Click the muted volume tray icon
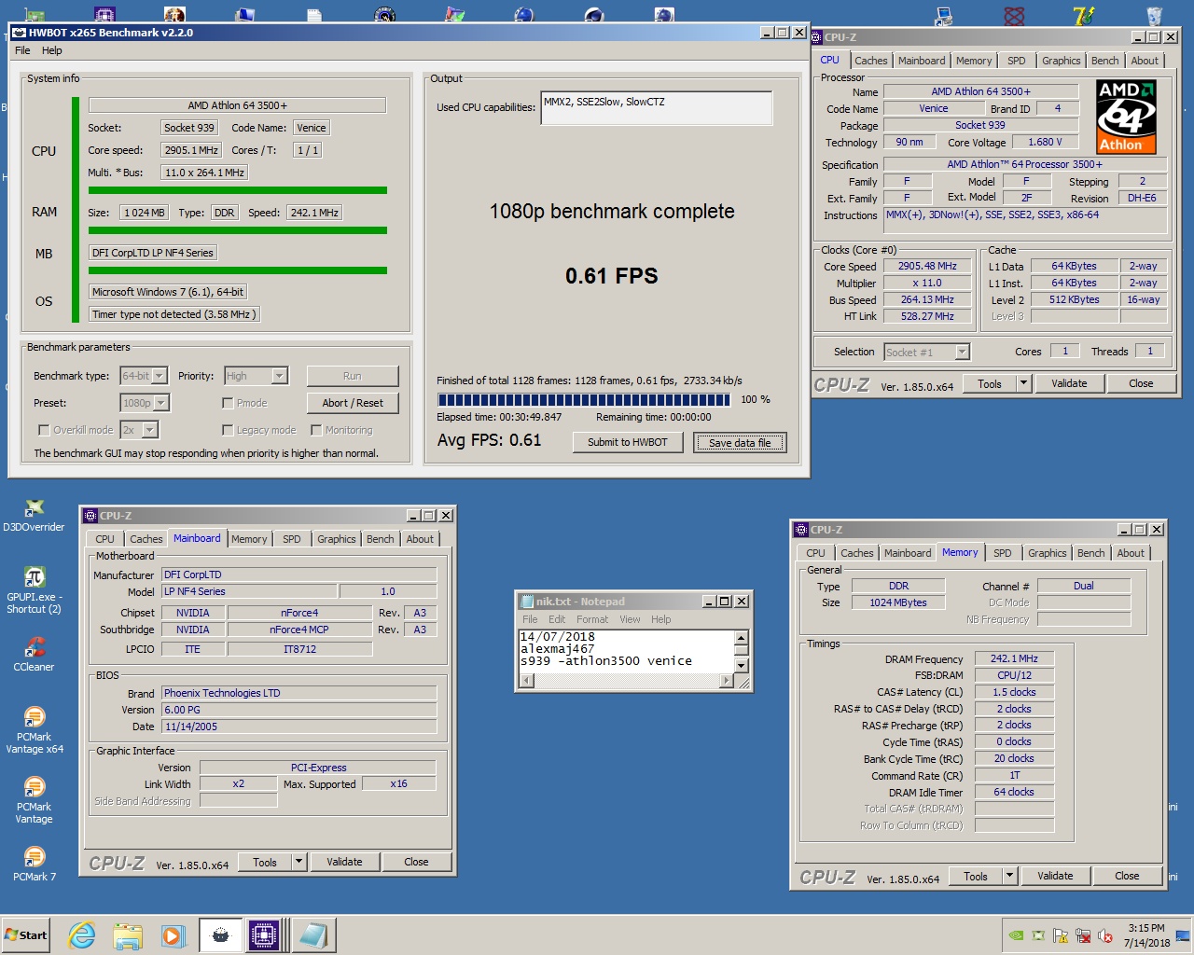Screen dimensions: 1194x955 click(x=1106, y=935)
